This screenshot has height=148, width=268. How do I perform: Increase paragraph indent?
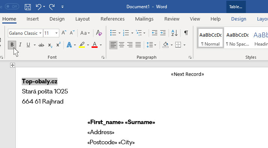pyautogui.click(x=163, y=33)
